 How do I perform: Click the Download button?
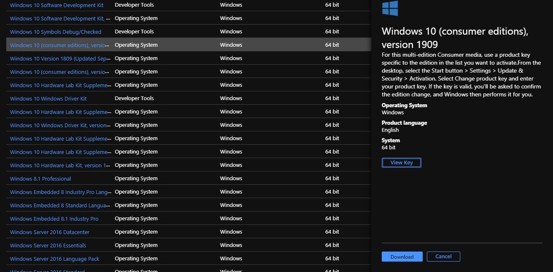pyautogui.click(x=402, y=257)
